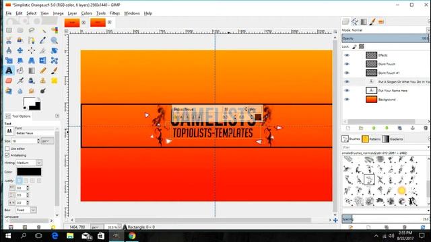
Task: Open the ruler unit dropdown in status bar
Action: point(97,227)
